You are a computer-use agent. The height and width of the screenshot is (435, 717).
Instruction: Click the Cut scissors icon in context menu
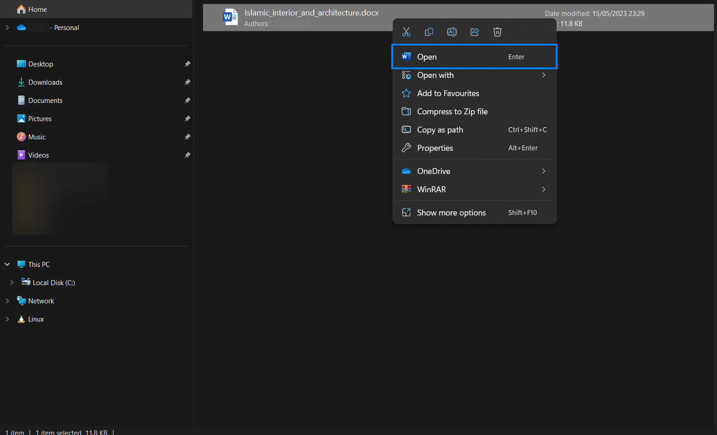pos(406,32)
